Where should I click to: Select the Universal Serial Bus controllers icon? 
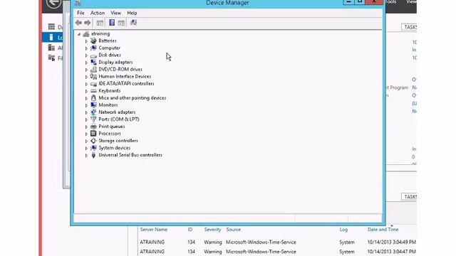[93, 155]
